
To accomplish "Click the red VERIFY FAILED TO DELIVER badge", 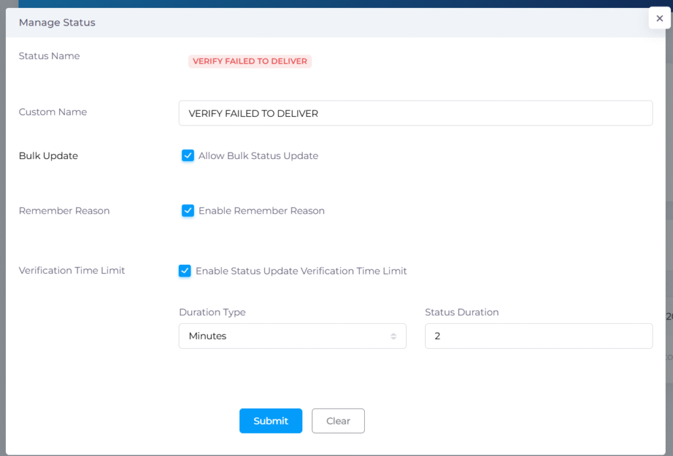I will pyautogui.click(x=250, y=61).
